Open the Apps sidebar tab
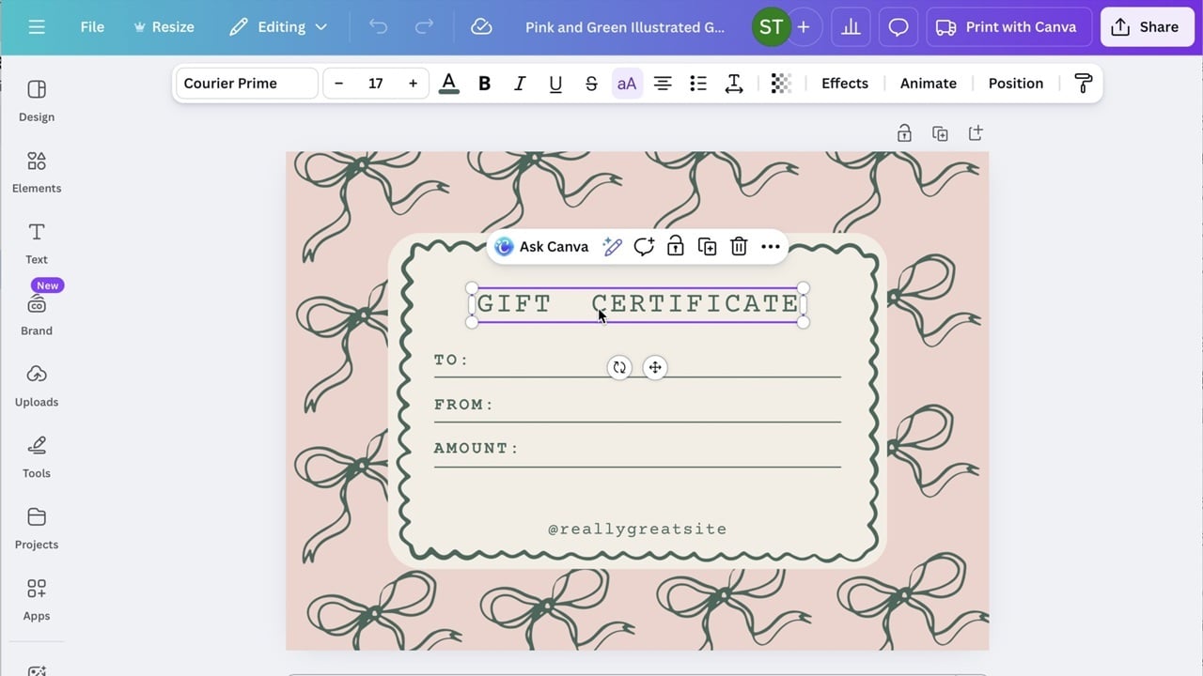 click(37, 601)
